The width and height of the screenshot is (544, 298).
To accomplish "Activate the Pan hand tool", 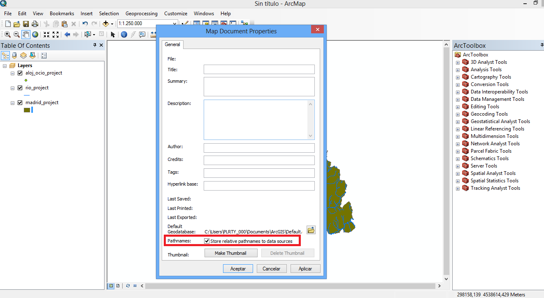I will click(26, 35).
